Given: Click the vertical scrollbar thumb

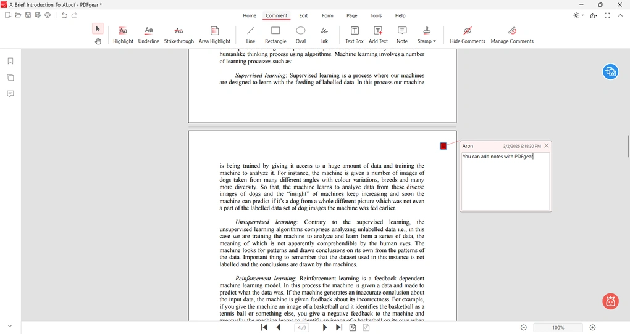Looking at the screenshot, I should click(x=628, y=146).
